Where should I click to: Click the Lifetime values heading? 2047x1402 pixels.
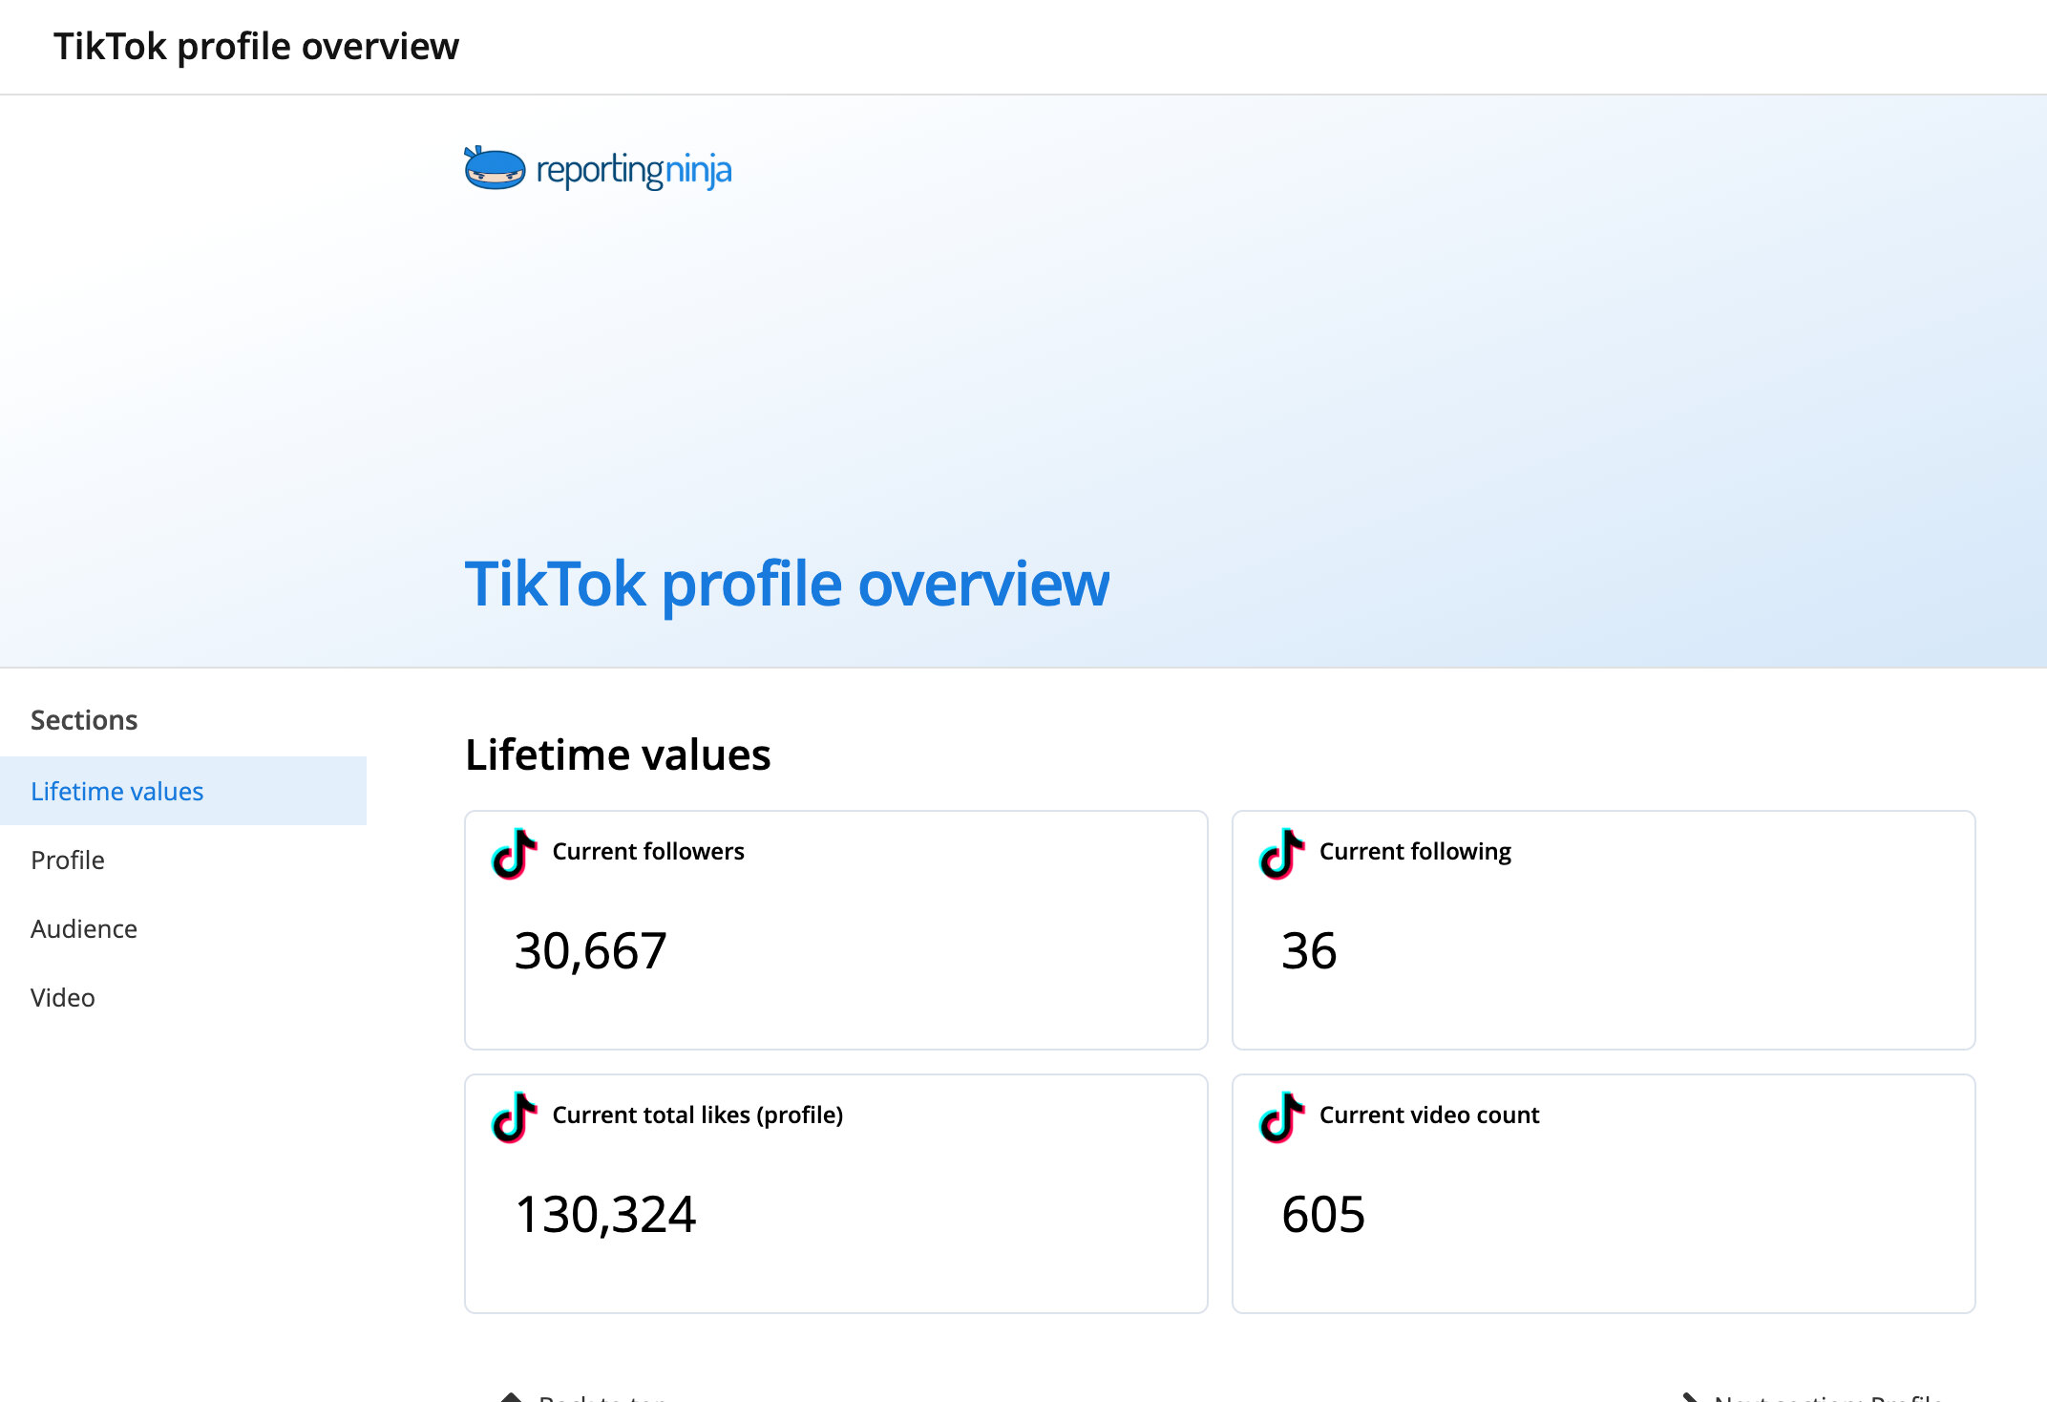[x=618, y=754]
